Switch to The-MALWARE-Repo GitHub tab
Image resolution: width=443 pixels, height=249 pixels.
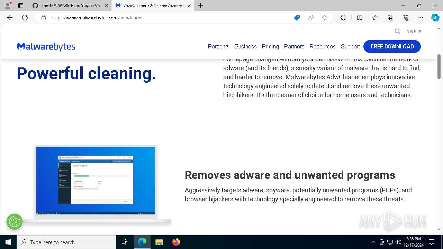coord(69,6)
